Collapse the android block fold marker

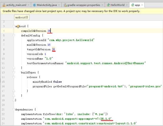coord(14,26)
